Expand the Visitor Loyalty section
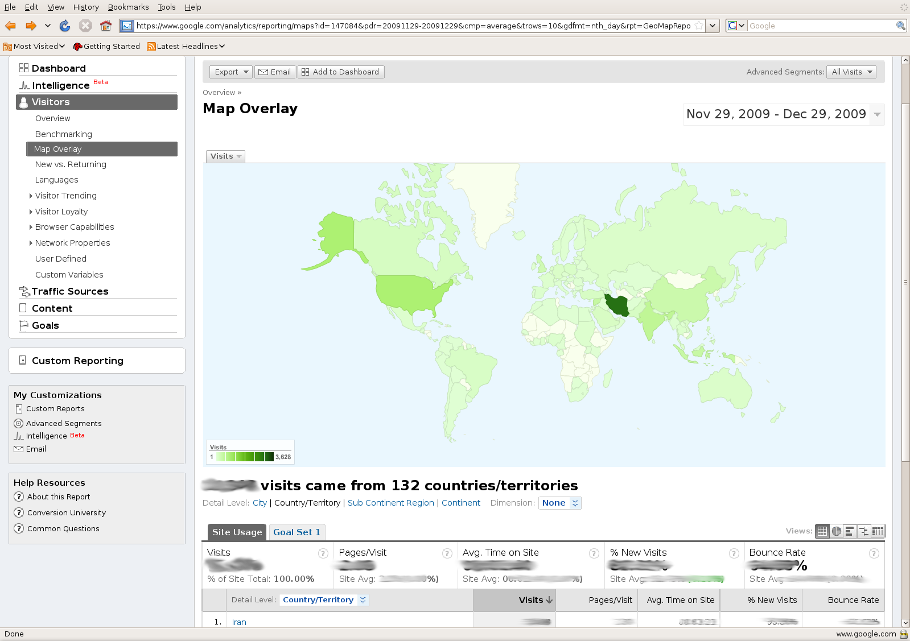Viewport: 910px width, 641px height. click(x=31, y=212)
